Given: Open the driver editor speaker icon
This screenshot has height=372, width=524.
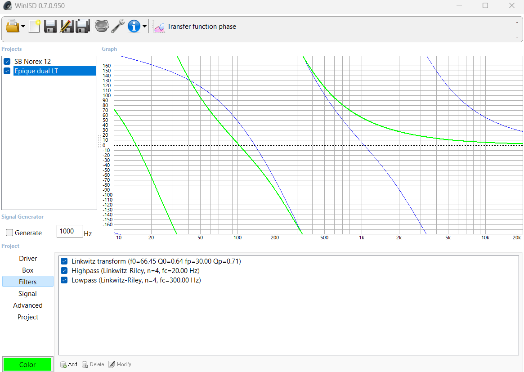Looking at the screenshot, I should click(102, 26).
